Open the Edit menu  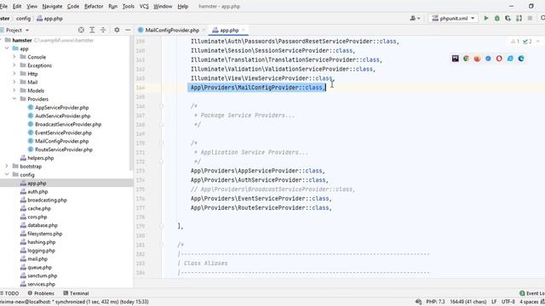point(17,6)
